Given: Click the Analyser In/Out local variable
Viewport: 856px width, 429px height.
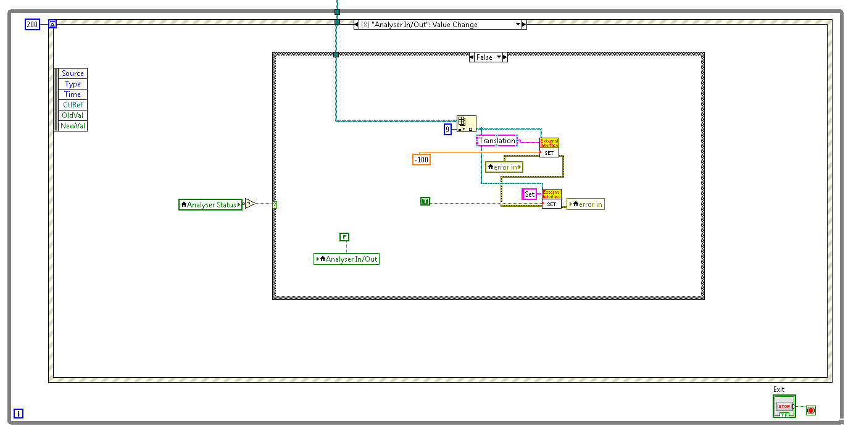Looking at the screenshot, I should [347, 259].
